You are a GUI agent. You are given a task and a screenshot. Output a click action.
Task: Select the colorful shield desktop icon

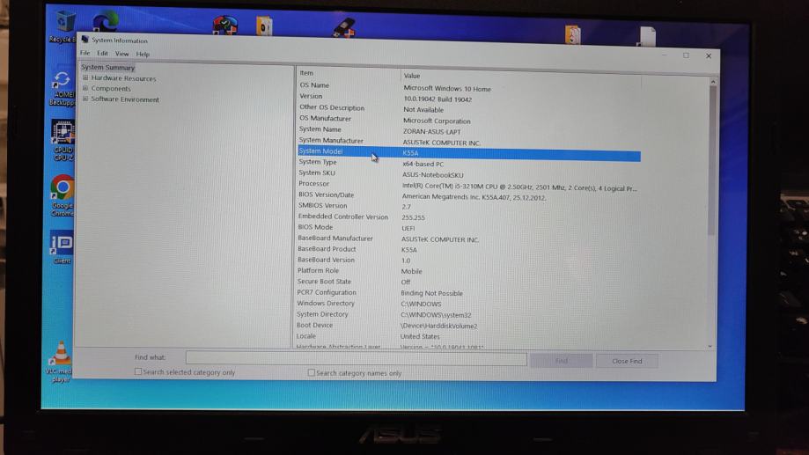[225, 26]
